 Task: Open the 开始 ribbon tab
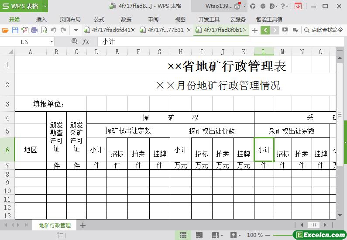tap(14, 20)
